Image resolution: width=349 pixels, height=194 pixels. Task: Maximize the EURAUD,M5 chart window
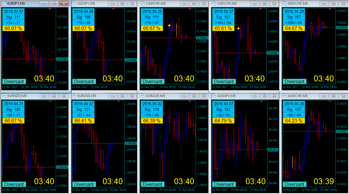(194, 96)
